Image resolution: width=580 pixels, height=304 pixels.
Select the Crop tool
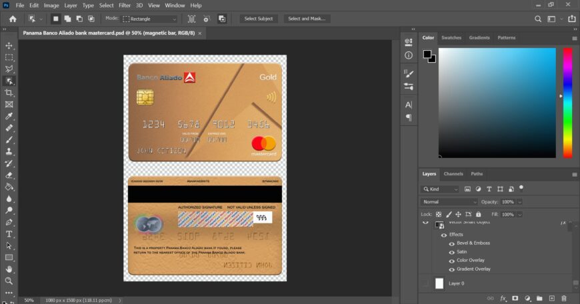click(9, 93)
